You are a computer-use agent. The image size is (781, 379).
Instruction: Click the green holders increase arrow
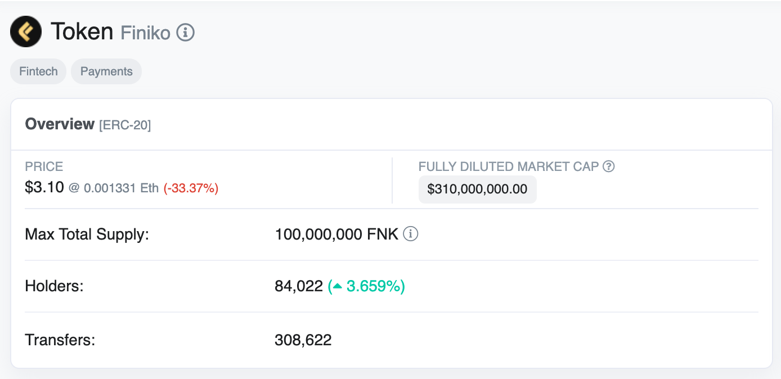pyautogui.click(x=337, y=286)
